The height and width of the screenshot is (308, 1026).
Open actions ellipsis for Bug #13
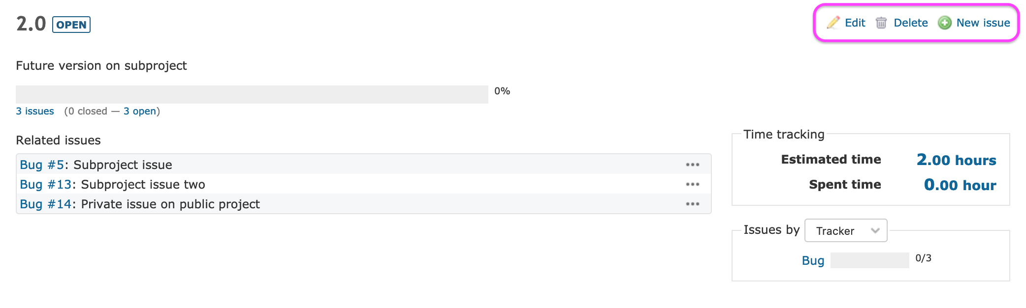point(693,184)
